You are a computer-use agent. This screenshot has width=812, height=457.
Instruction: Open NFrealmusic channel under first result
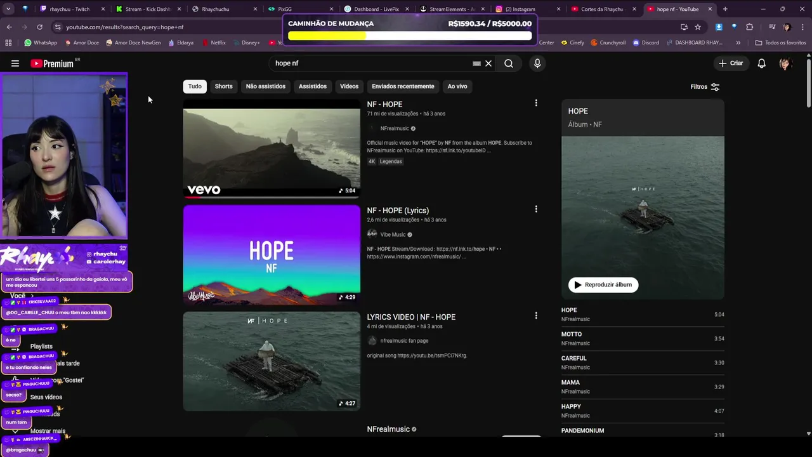coord(395,128)
